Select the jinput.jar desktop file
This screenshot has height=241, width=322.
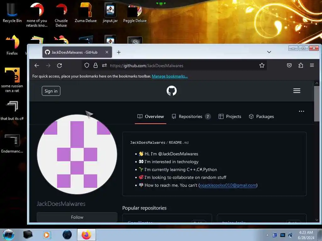[110, 12]
